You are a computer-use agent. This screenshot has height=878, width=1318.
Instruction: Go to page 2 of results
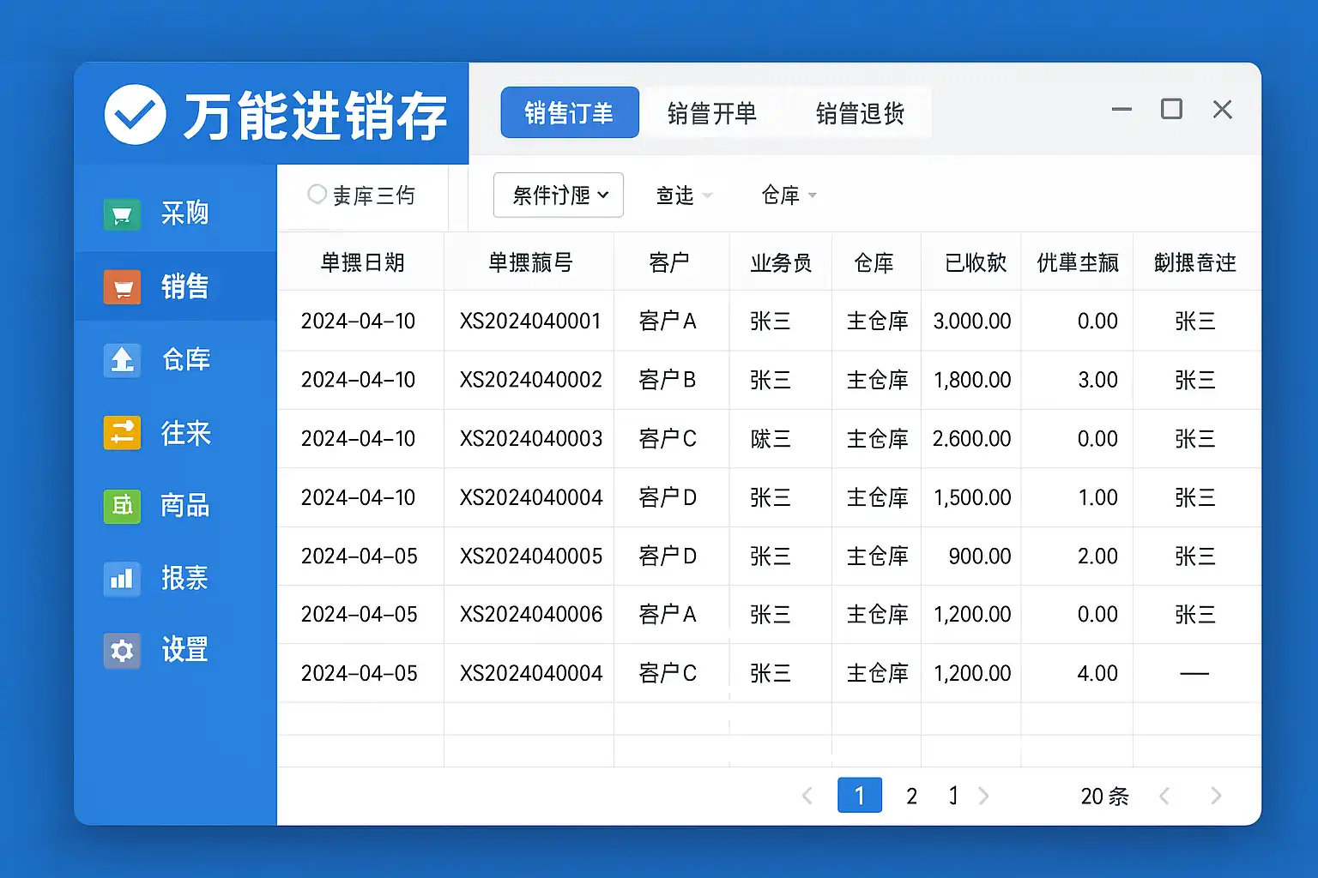point(911,797)
